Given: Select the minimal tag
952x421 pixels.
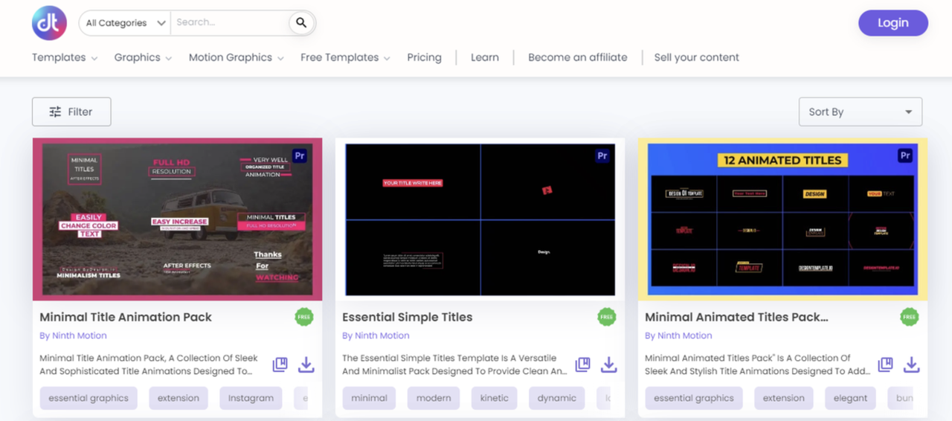Looking at the screenshot, I should 369,398.
